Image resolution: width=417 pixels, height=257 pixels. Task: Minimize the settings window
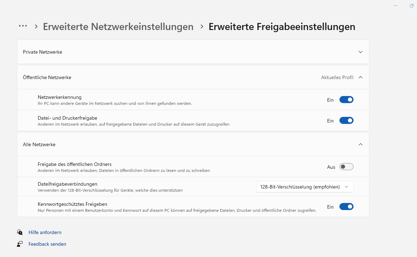[x=395, y=6]
